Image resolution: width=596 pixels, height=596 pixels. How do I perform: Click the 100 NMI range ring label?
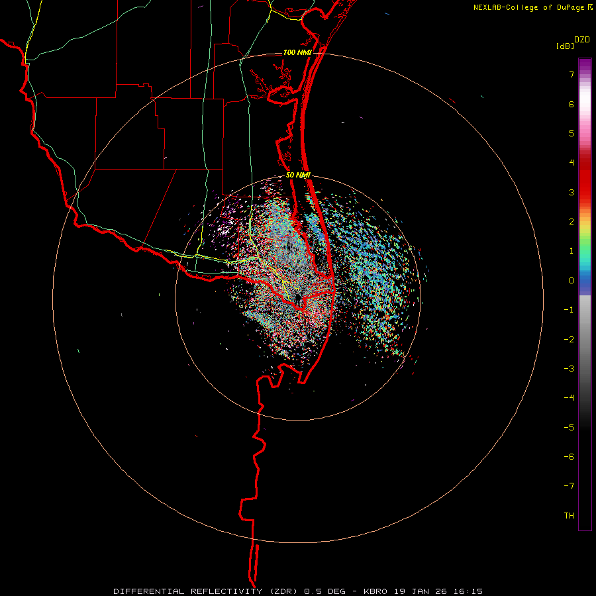coord(297,52)
